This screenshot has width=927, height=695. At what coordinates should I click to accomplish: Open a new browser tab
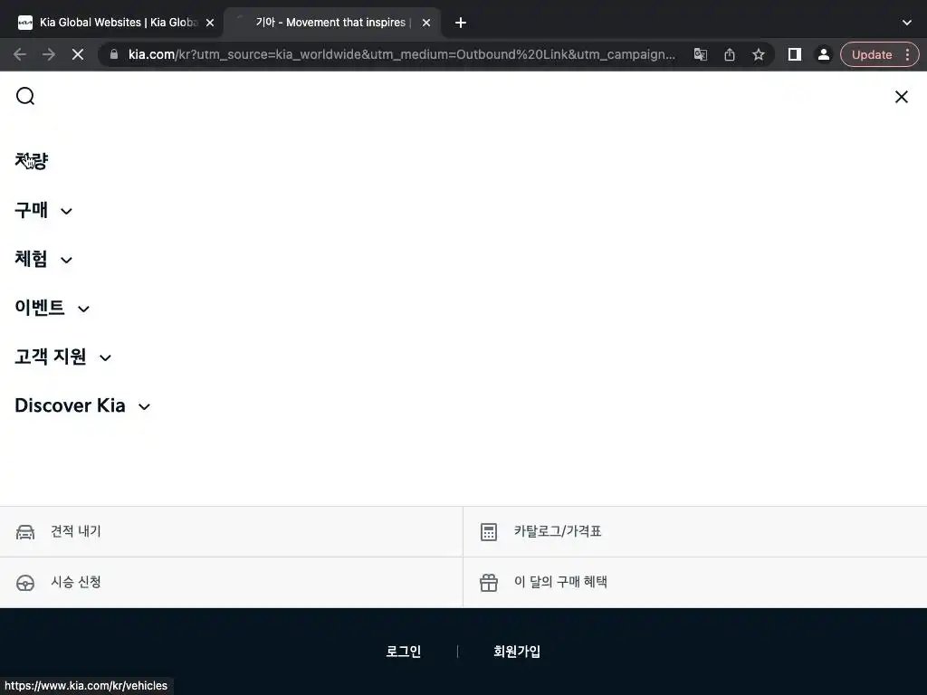[461, 23]
